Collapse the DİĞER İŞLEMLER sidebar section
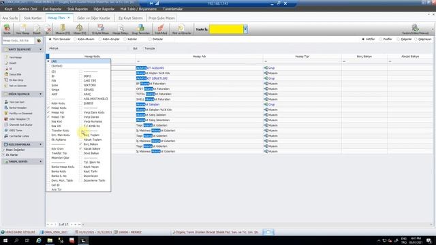Viewport: 436px width, 245px height. pyautogui.click(x=41, y=94)
